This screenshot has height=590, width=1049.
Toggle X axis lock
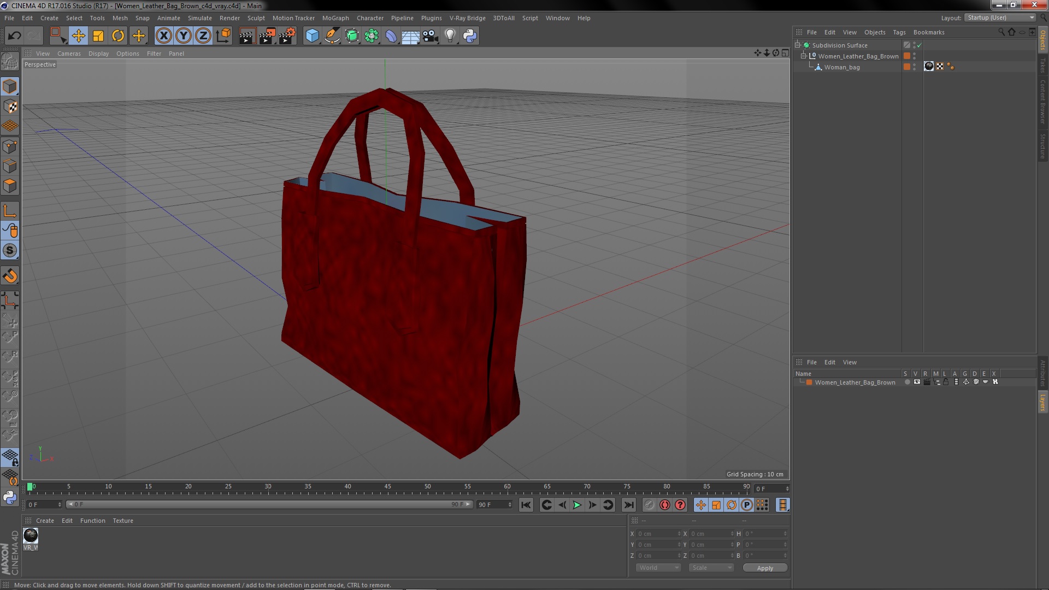[x=163, y=36]
